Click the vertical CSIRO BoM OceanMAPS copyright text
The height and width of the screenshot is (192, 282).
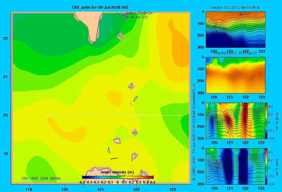coord(194,132)
